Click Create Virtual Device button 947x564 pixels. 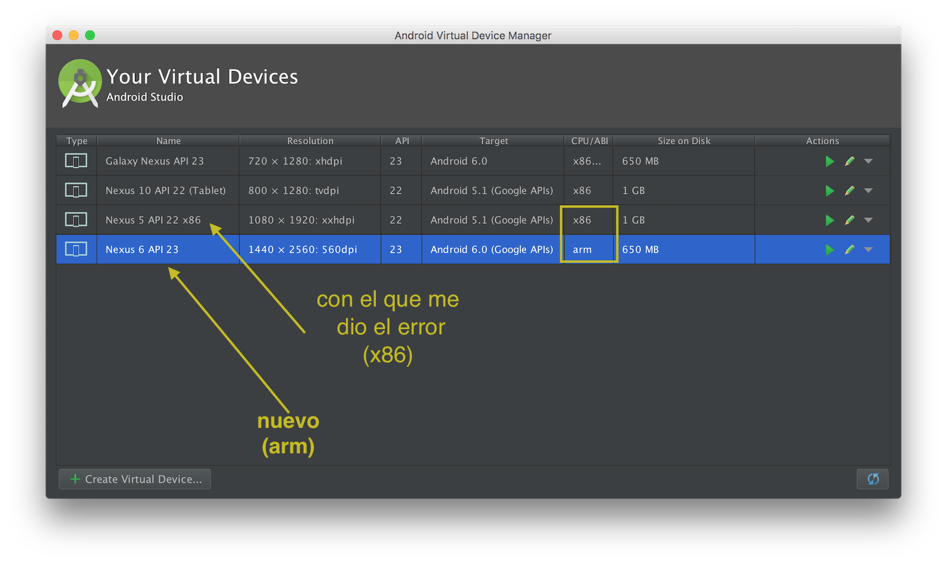pos(135,479)
